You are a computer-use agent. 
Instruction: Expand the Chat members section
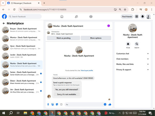click(133, 59)
